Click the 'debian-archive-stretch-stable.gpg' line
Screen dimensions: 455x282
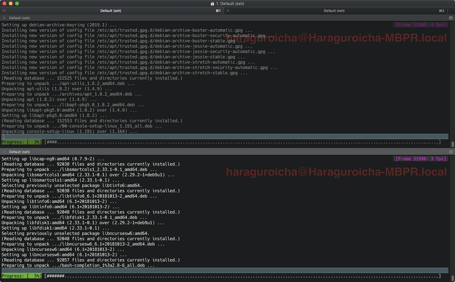pos(124,73)
